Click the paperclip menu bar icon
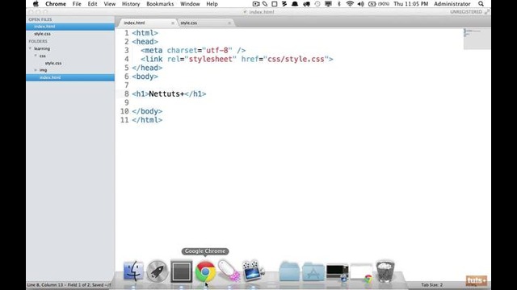Viewport: 517px width, 290px height. coord(265,4)
